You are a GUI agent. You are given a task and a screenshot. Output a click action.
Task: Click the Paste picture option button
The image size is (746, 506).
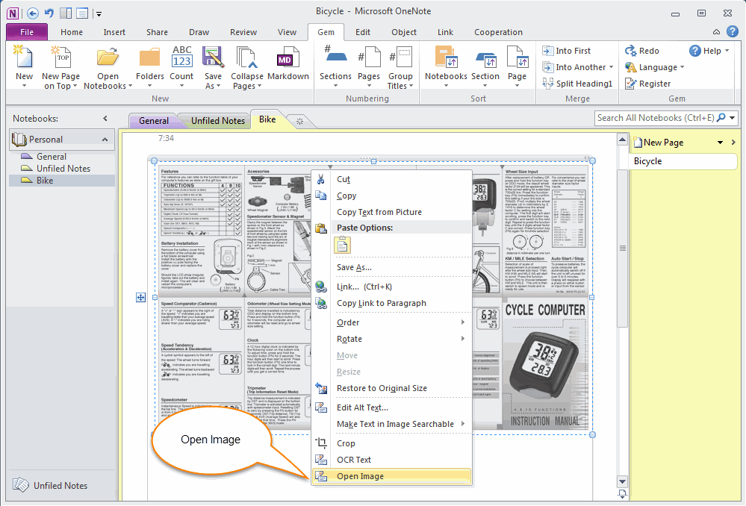342,246
